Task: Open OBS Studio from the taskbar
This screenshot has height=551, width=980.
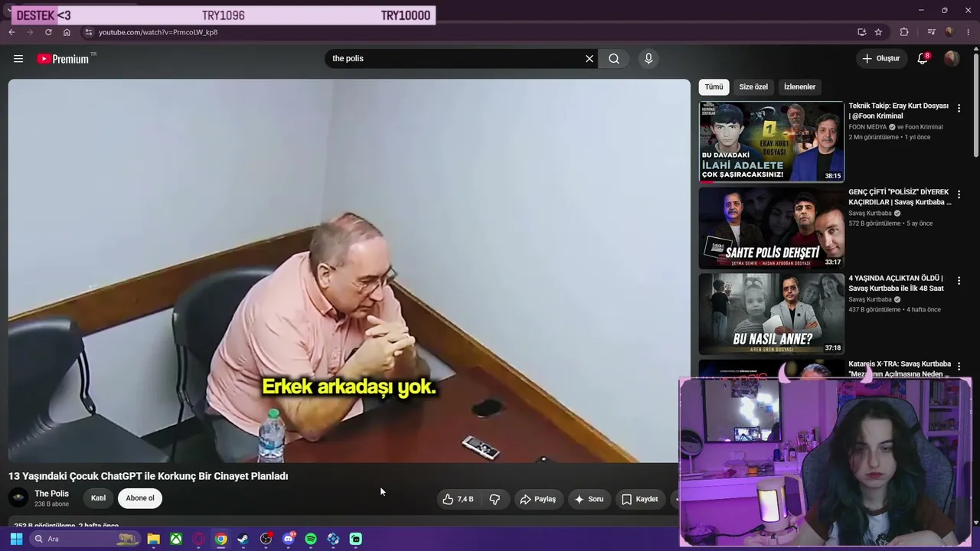Action: [x=266, y=539]
